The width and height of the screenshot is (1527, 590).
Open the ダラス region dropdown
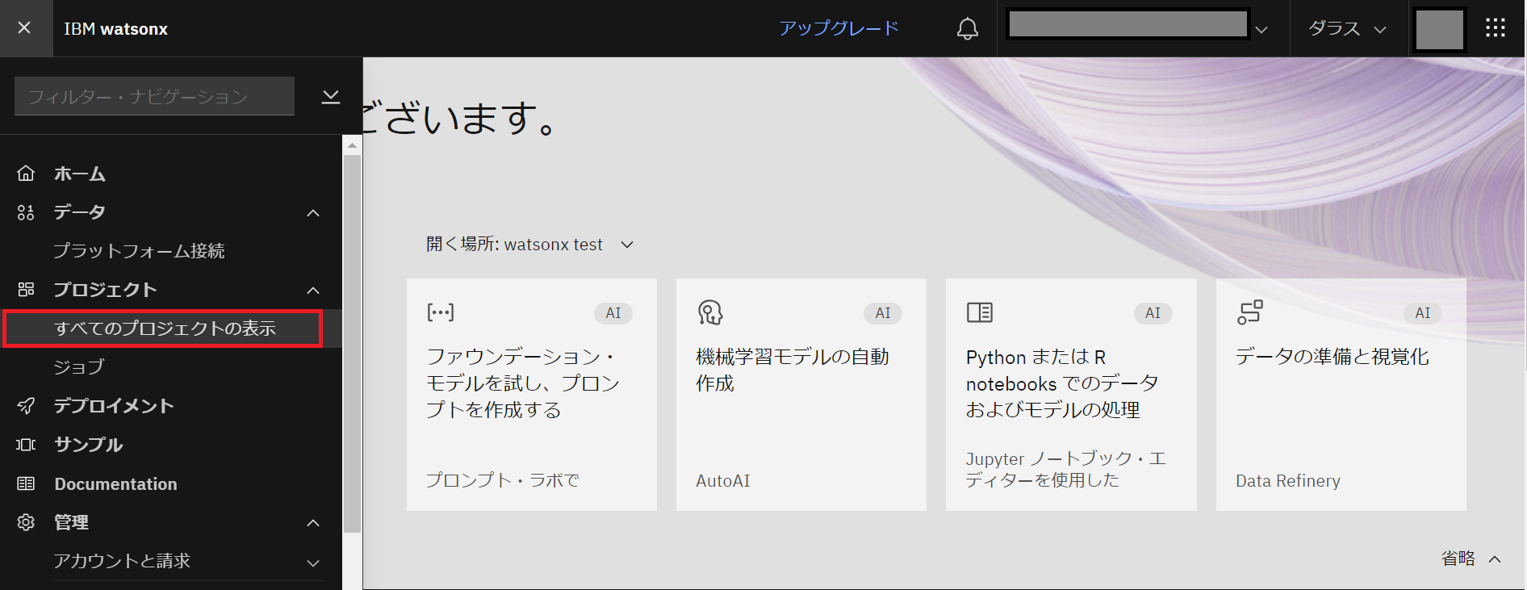tap(1347, 29)
